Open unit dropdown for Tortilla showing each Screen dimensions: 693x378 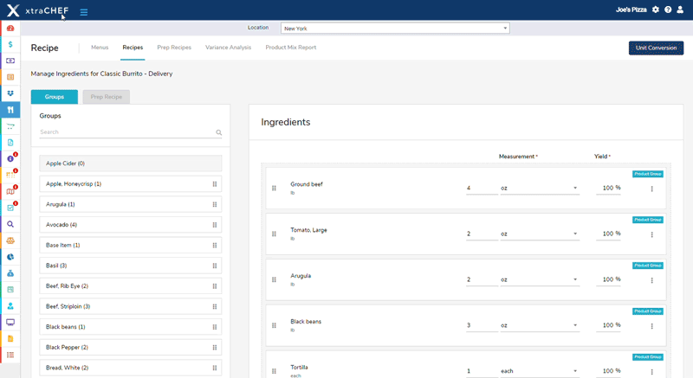click(x=540, y=371)
